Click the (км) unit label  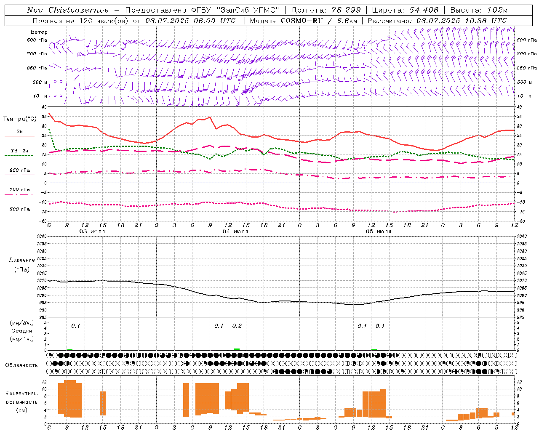tap(22, 410)
